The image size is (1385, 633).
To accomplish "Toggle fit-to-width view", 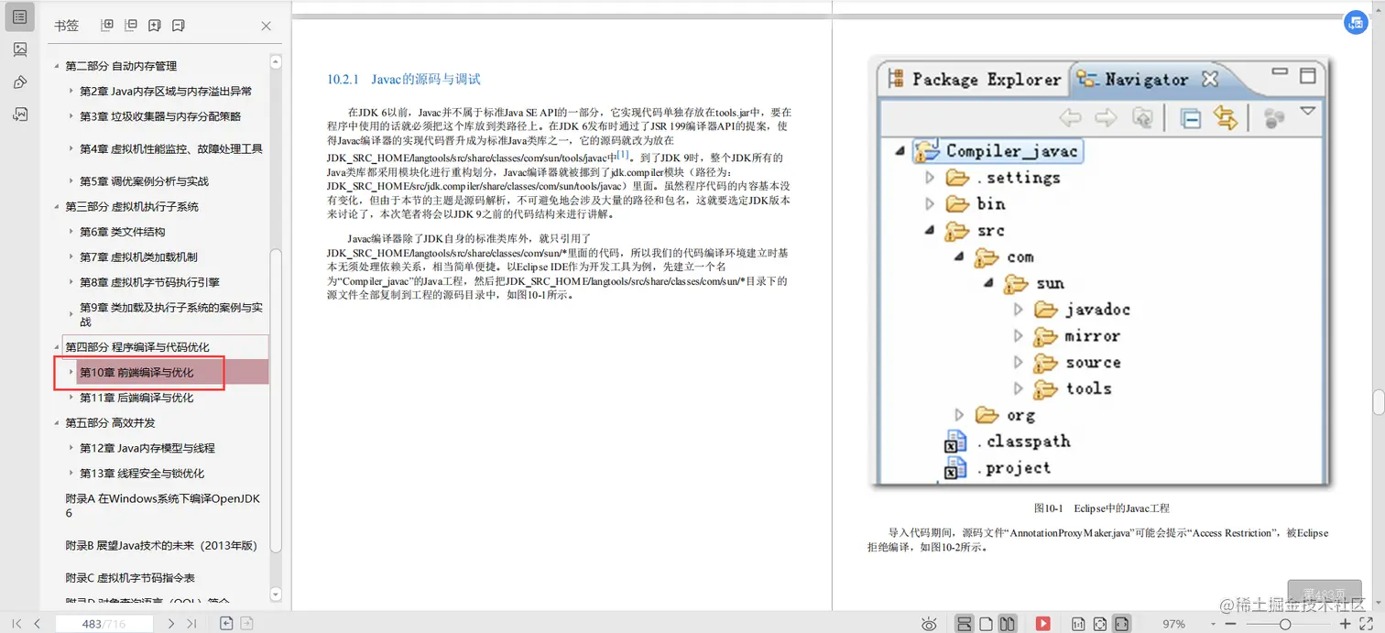I will pos(1121,624).
